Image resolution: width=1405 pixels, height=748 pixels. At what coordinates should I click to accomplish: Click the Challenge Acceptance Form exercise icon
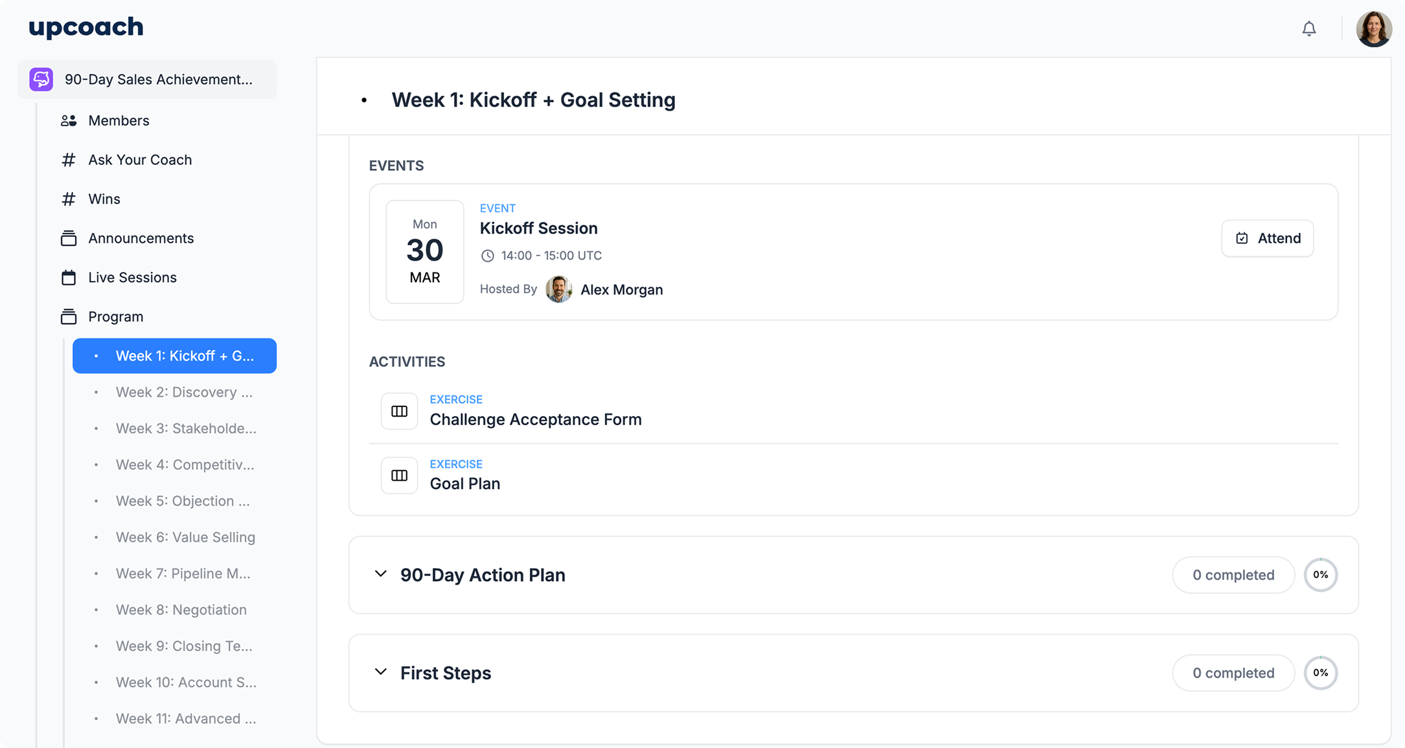(x=399, y=412)
